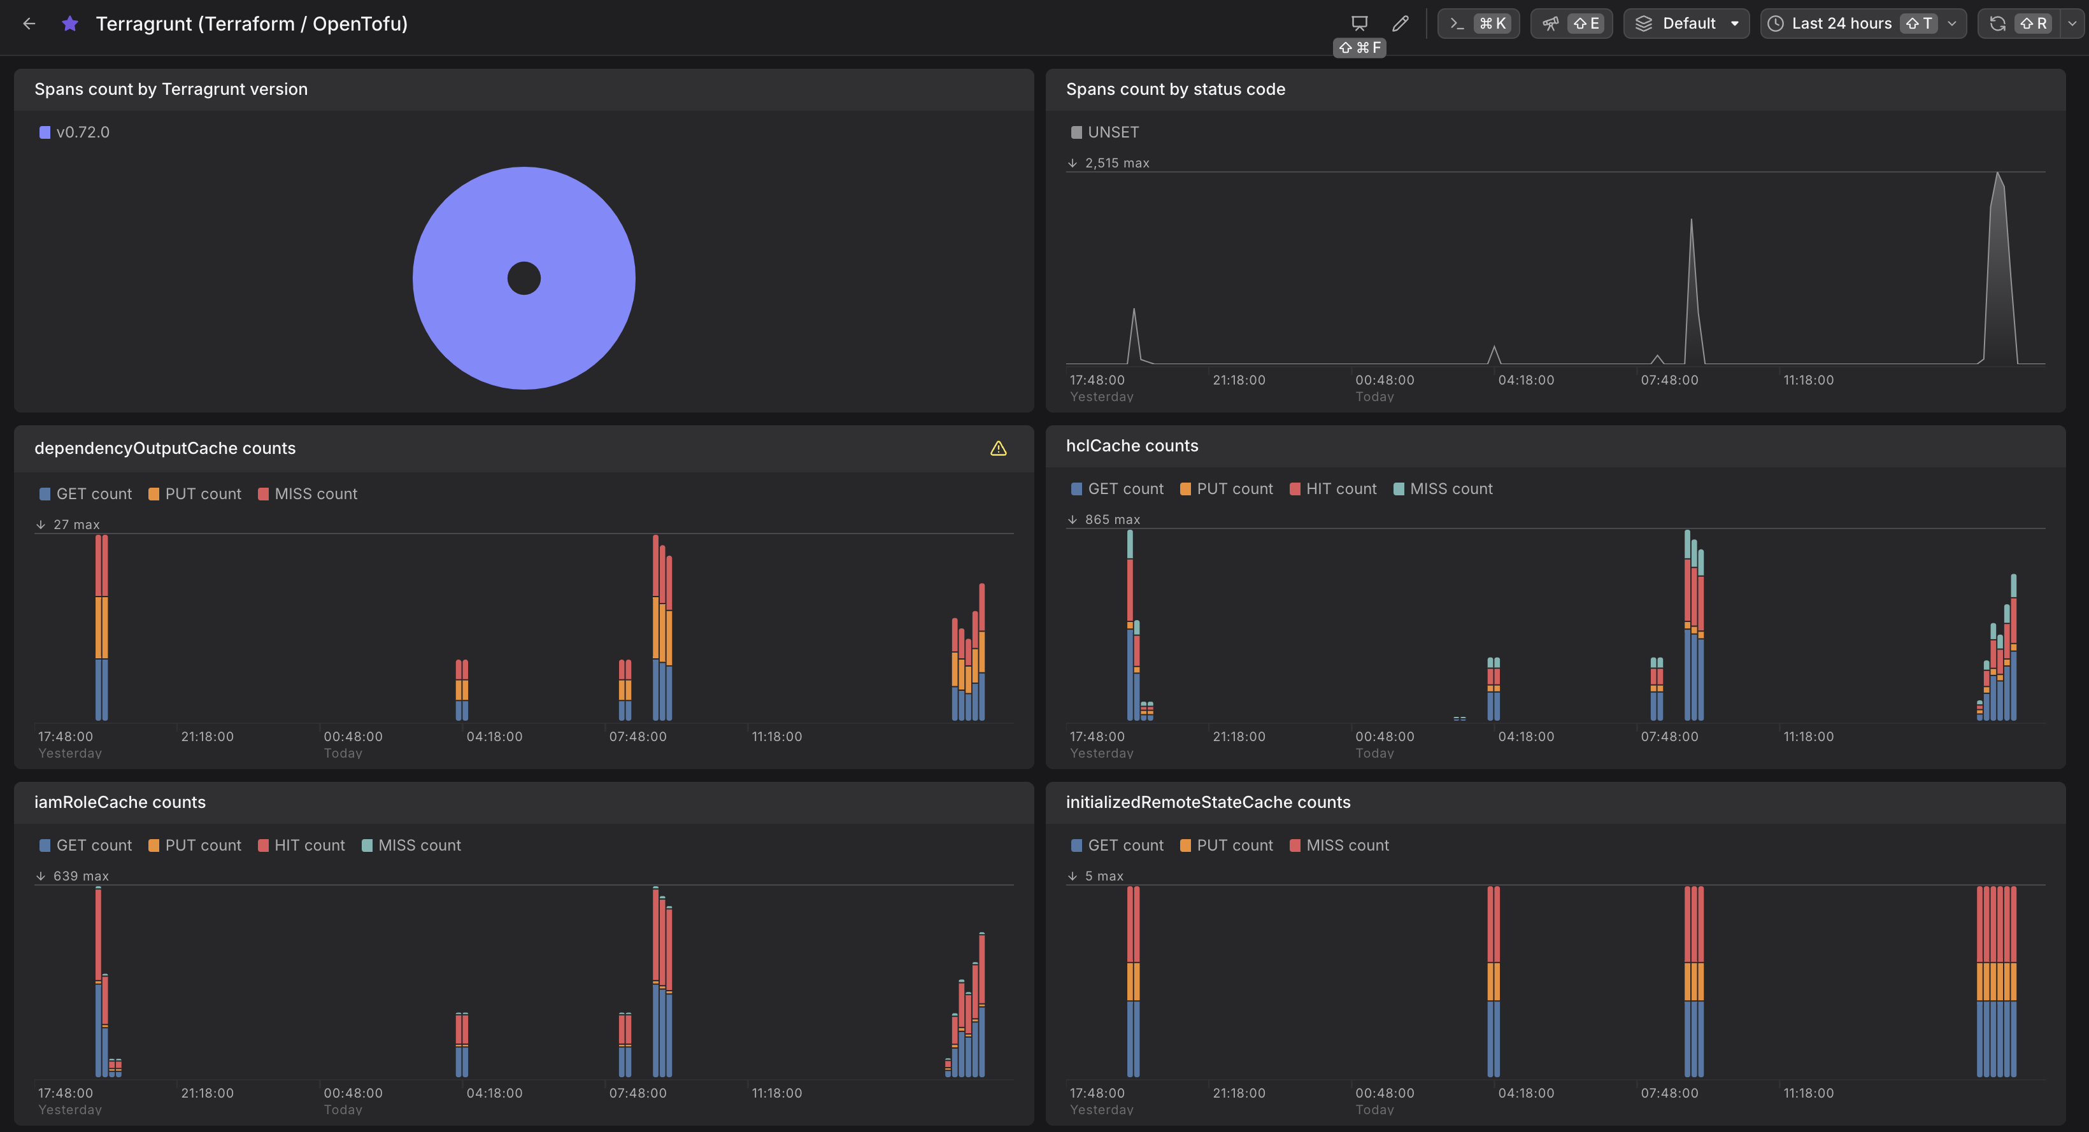Click the pencil edit dashboard icon
The height and width of the screenshot is (1132, 2089).
point(1400,24)
